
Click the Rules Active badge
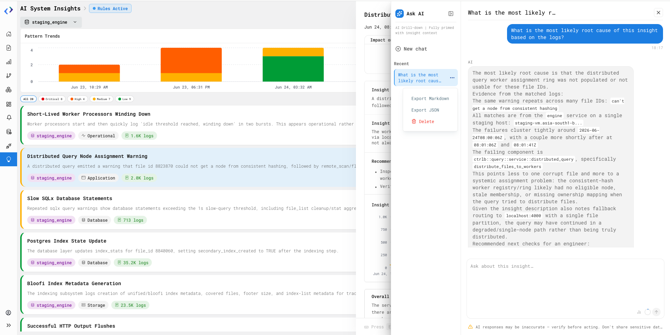tap(110, 8)
